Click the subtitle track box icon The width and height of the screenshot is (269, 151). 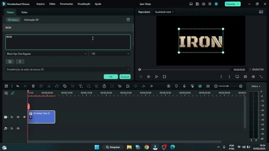point(208,86)
